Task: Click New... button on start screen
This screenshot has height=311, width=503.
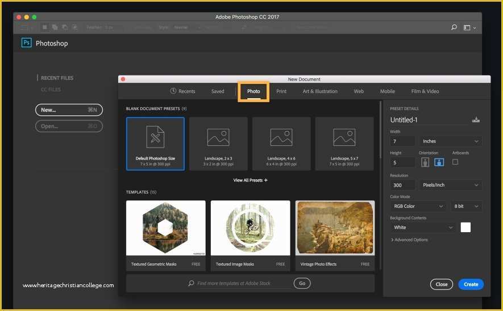Action: 69,110
